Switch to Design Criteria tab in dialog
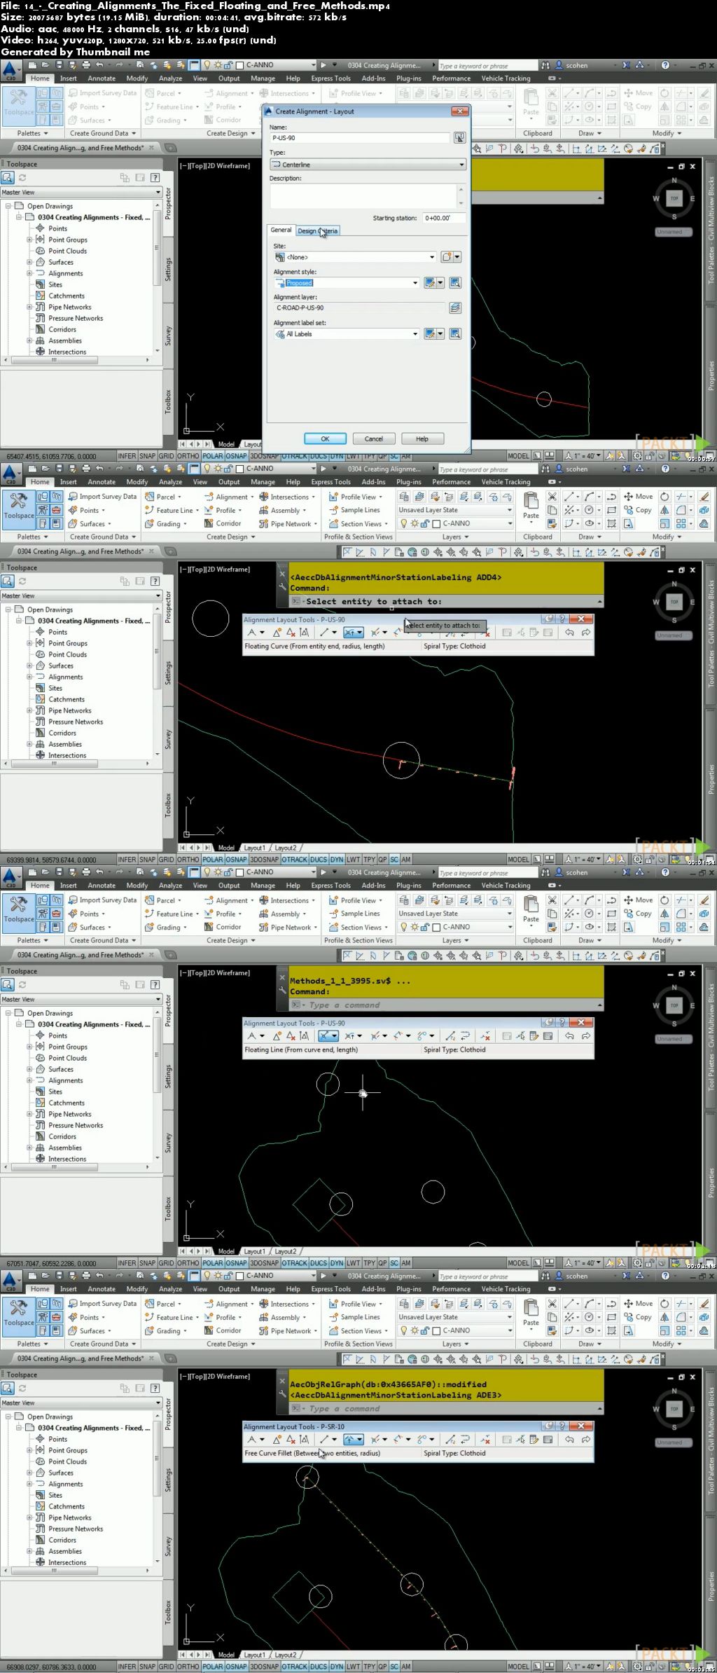 click(318, 230)
